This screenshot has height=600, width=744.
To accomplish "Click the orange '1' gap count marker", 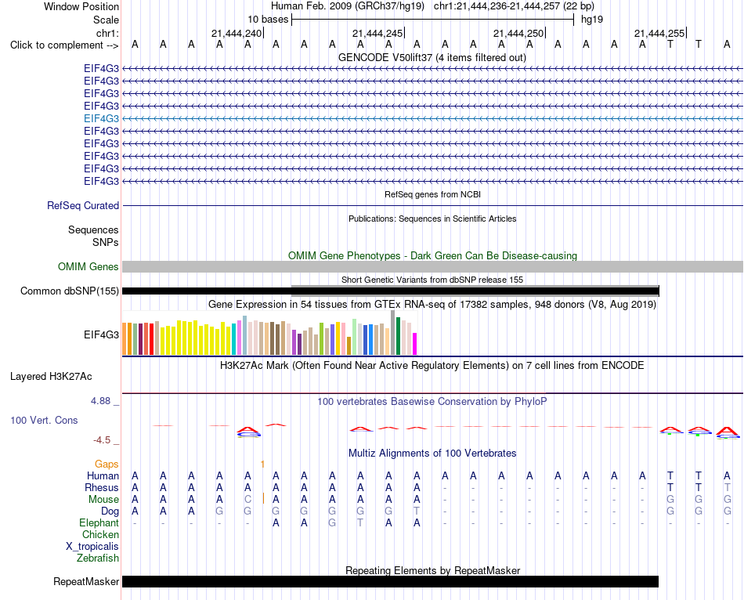I will (x=262, y=464).
